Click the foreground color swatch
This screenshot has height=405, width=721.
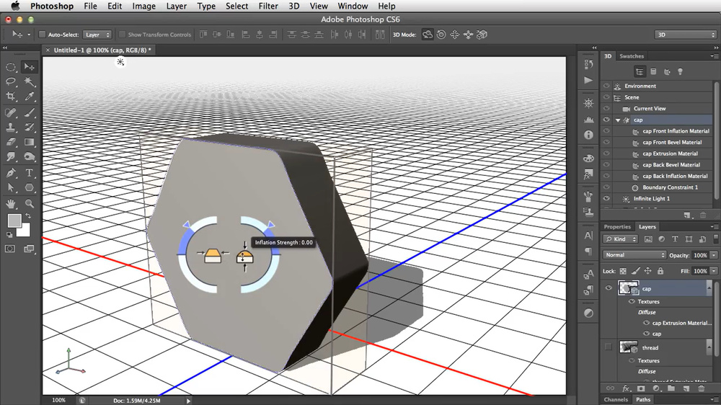tap(14, 221)
